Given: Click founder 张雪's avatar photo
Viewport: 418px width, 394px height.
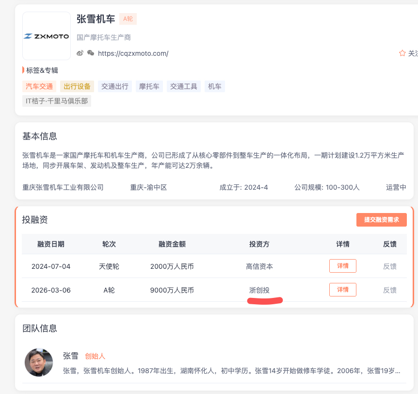Looking at the screenshot, I should 39,362.
